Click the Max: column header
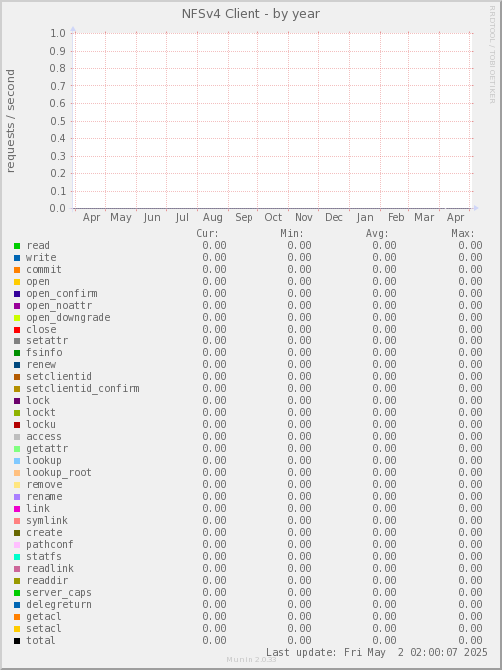Screen dimensions: 502x670 point(463,234)
